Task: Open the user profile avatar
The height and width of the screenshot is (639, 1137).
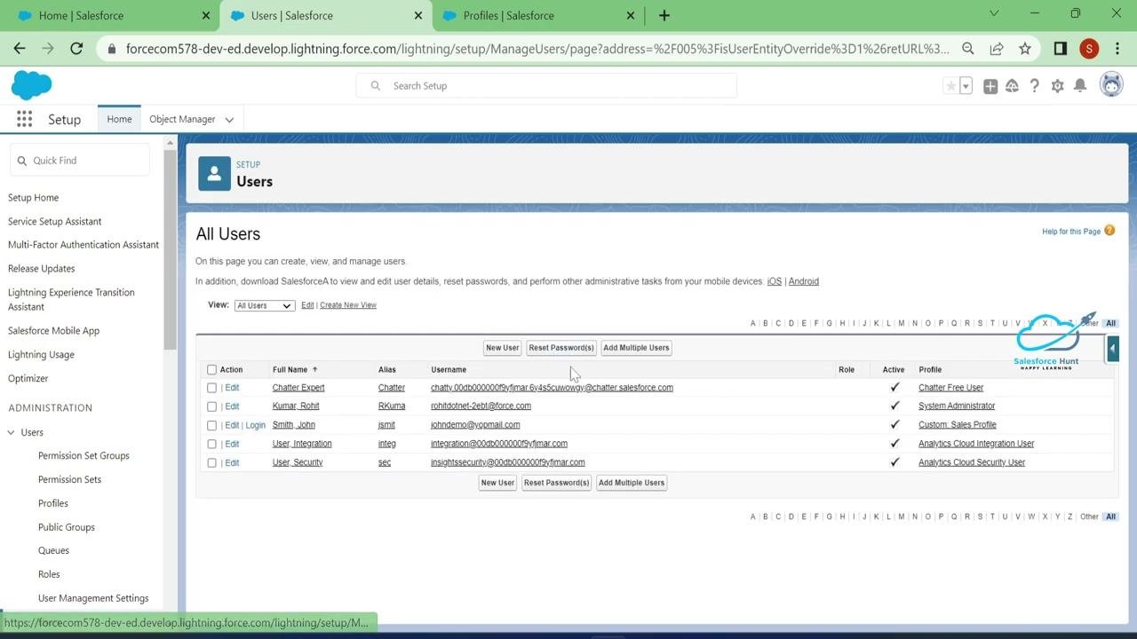Action: 1110,85
